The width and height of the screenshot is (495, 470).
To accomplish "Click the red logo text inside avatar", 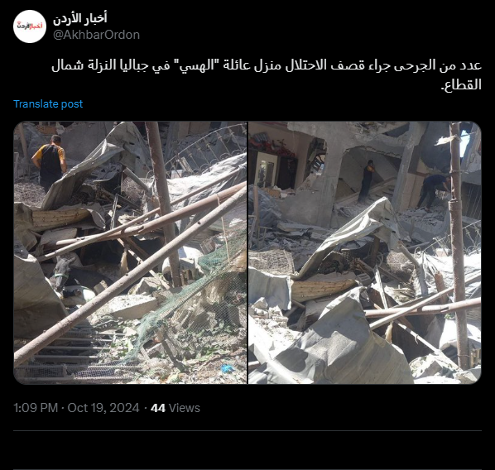I will tap(30, 26).
